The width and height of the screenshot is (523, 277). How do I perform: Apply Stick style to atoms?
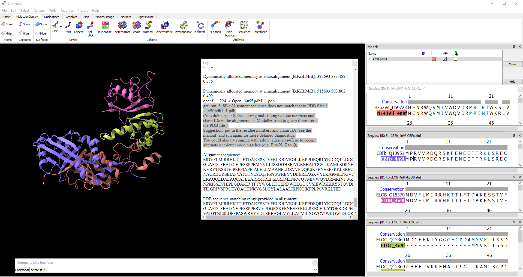coord(68,27)
